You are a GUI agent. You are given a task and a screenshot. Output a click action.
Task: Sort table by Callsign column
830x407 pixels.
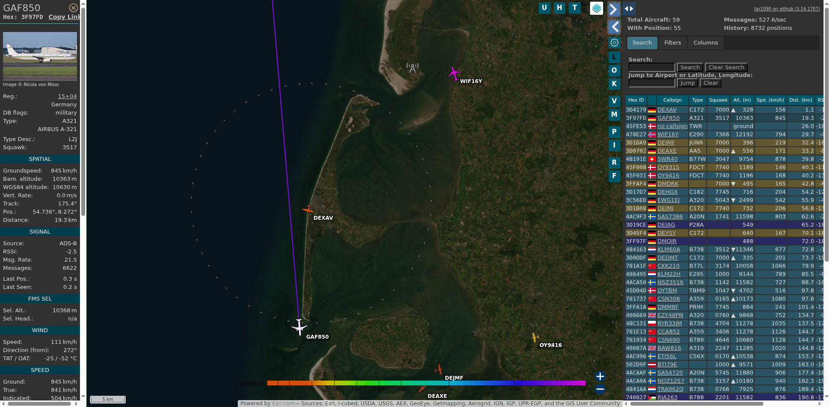[x=672, y=100]
